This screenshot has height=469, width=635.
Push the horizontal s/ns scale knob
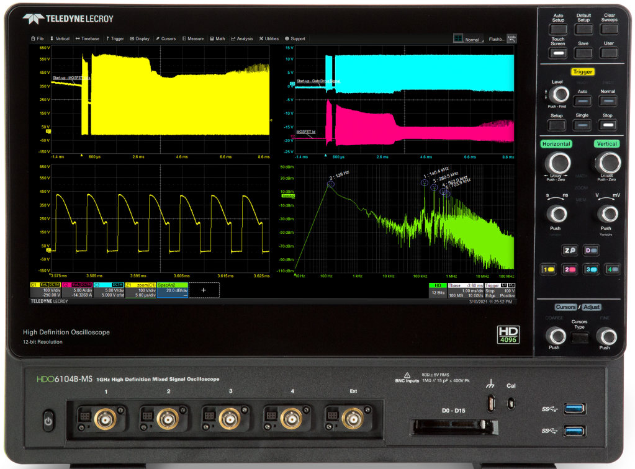557,214
